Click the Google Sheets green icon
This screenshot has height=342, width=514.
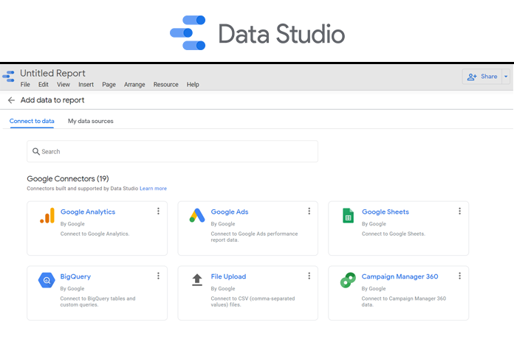[347, 216]
